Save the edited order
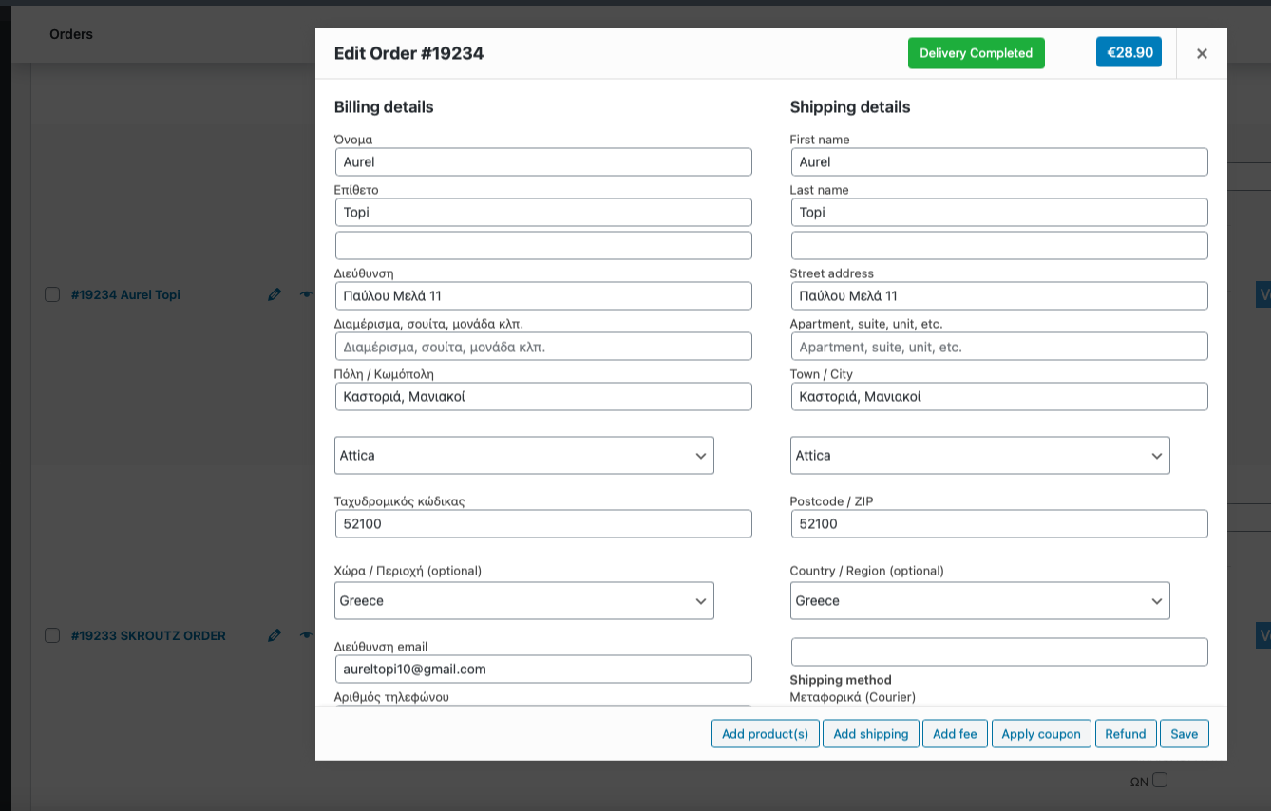The height and width of the screenshot is (811, 1271). pos(1184,733)
